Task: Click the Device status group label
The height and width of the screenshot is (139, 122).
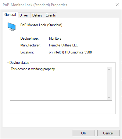Action: [x=19, y=63]
